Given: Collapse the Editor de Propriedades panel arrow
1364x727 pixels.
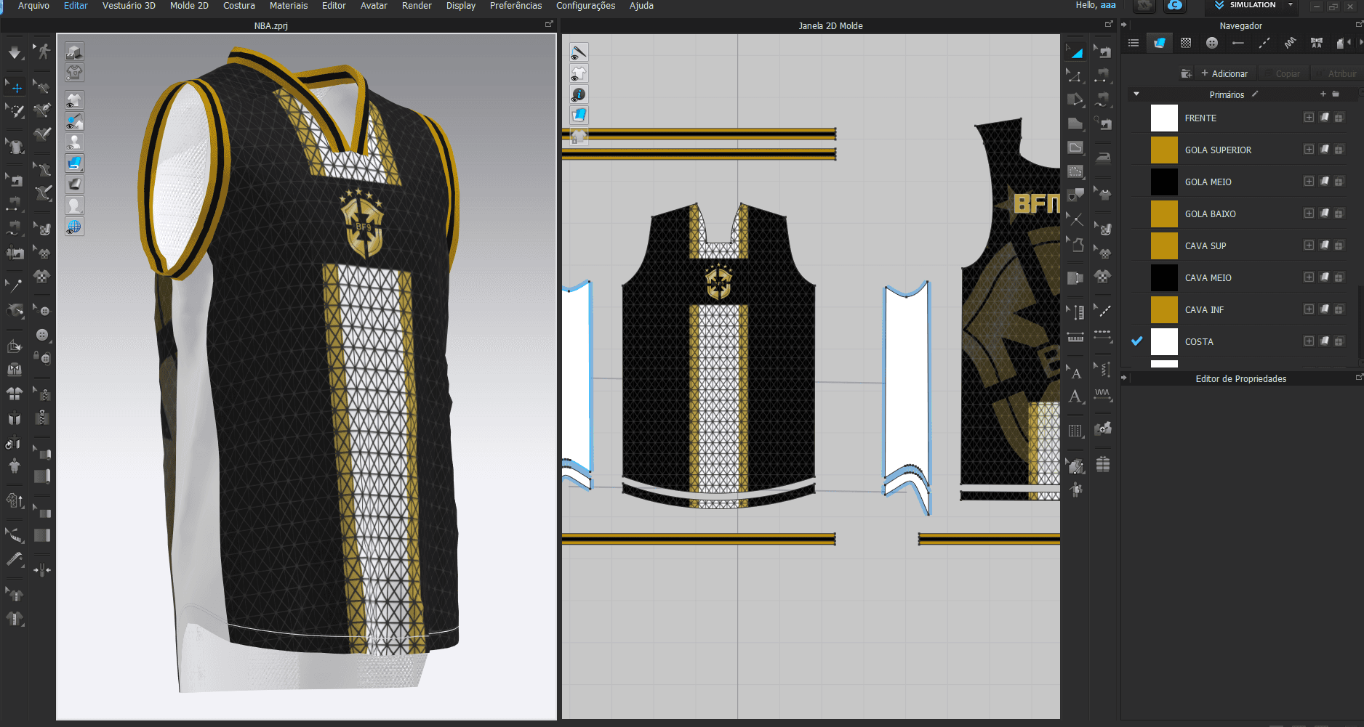Looking at the screenshot, I should [x=1124, y=378].
